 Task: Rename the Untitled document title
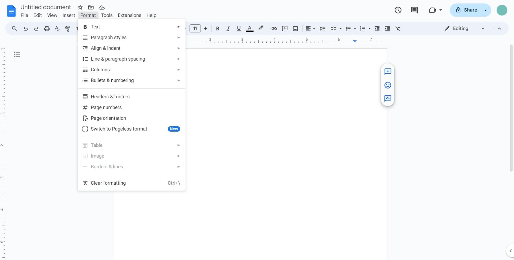46,7
